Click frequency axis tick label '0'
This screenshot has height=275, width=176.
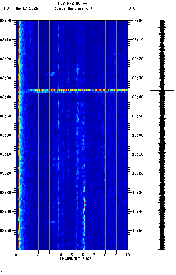coord(16,255)
